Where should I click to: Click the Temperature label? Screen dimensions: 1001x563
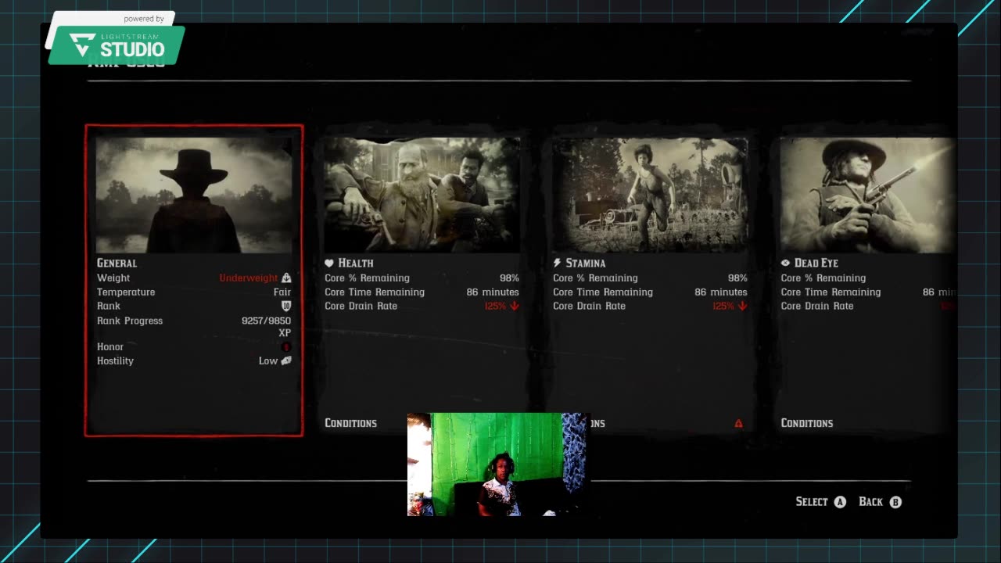point(126,292)
